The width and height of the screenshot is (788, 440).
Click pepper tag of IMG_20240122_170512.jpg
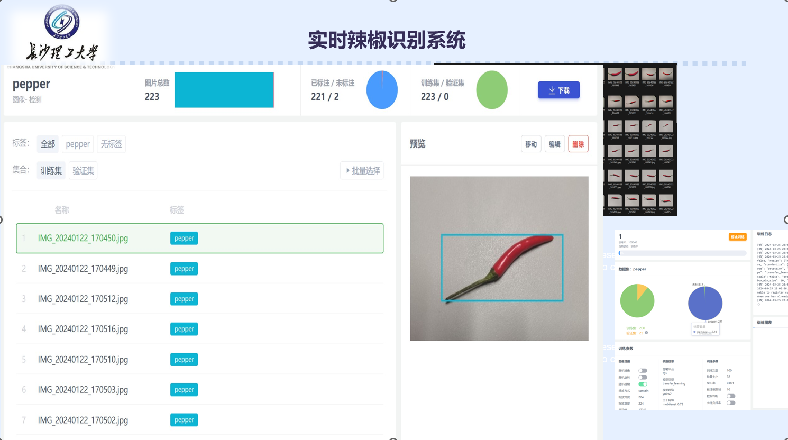(184, 299)
